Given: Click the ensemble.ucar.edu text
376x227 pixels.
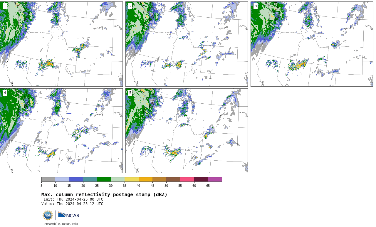Looking at the screenshot, I should coord(61,224).
